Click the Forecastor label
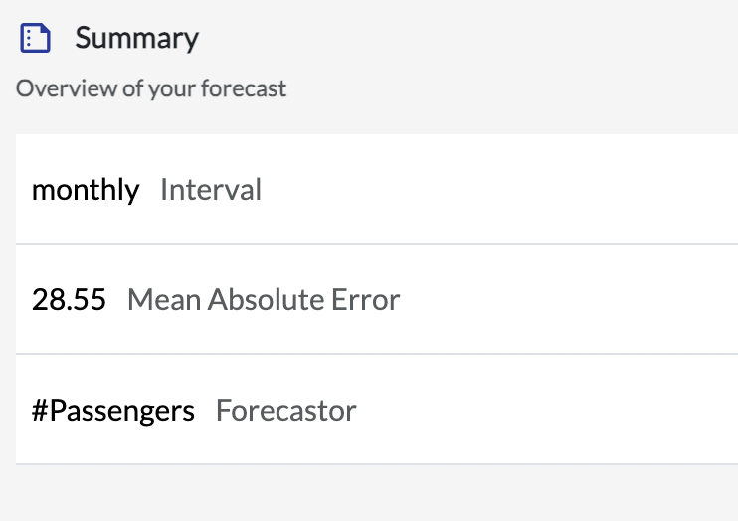 pyautogui.click(x=286, y=411)
